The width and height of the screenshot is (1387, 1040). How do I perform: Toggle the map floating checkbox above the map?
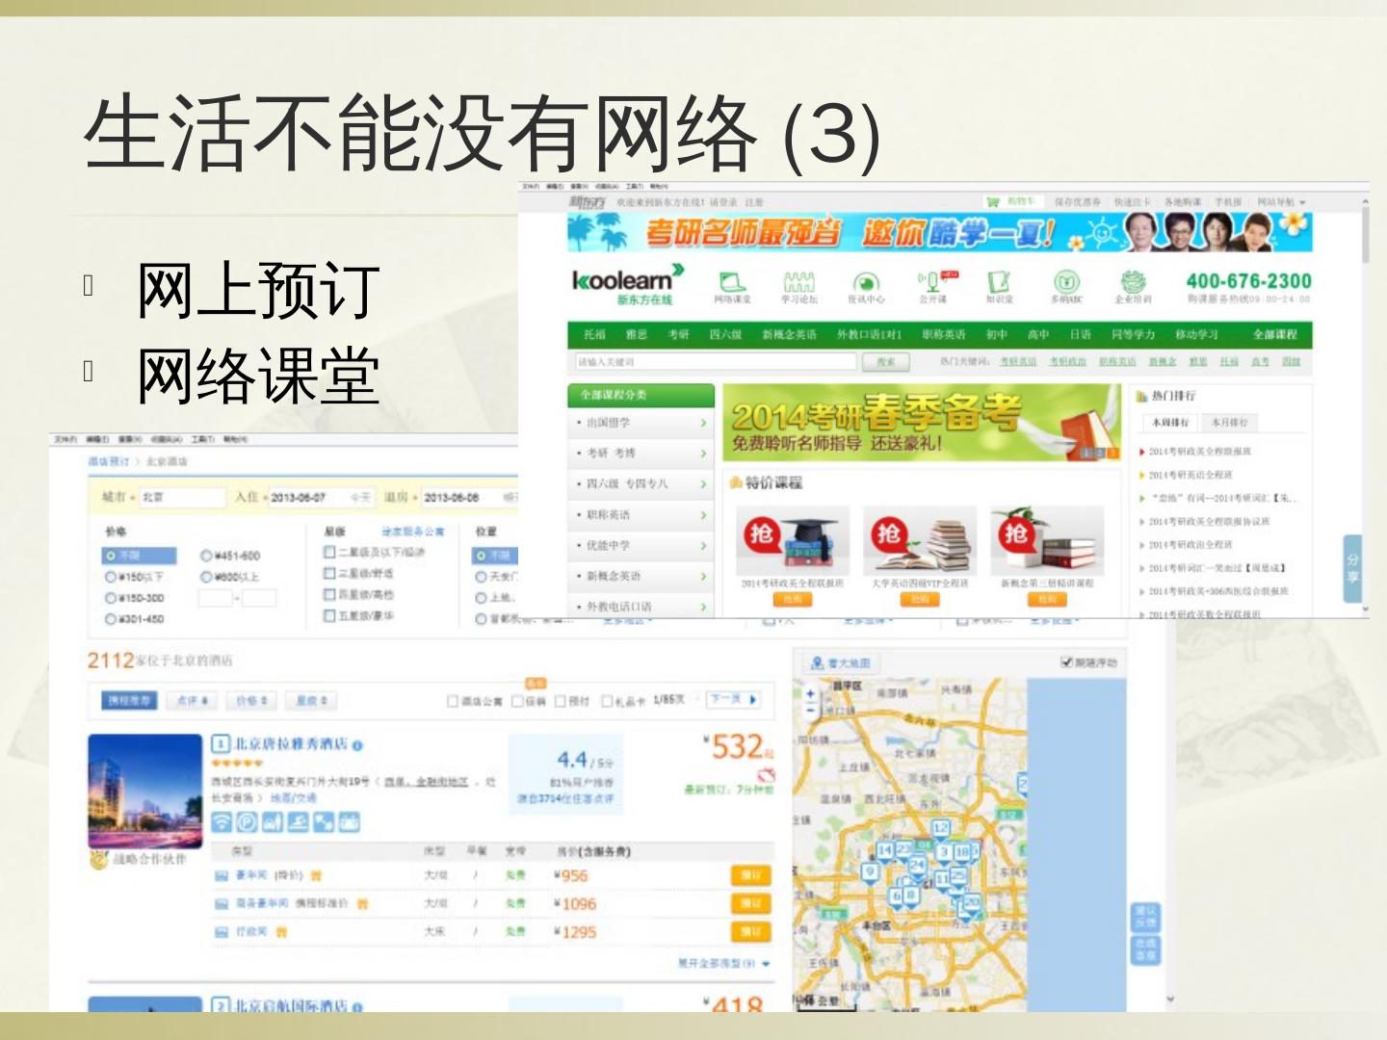1066,663
